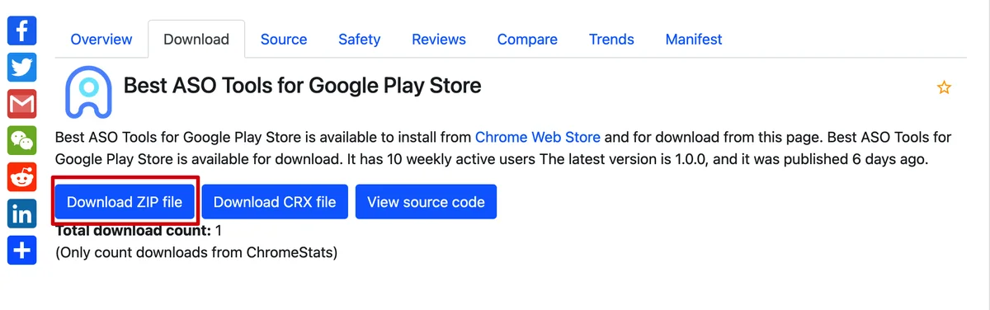Open more share options with the plus icon
The width and height of the screenshot is (990, 310).
click(22, 251)
